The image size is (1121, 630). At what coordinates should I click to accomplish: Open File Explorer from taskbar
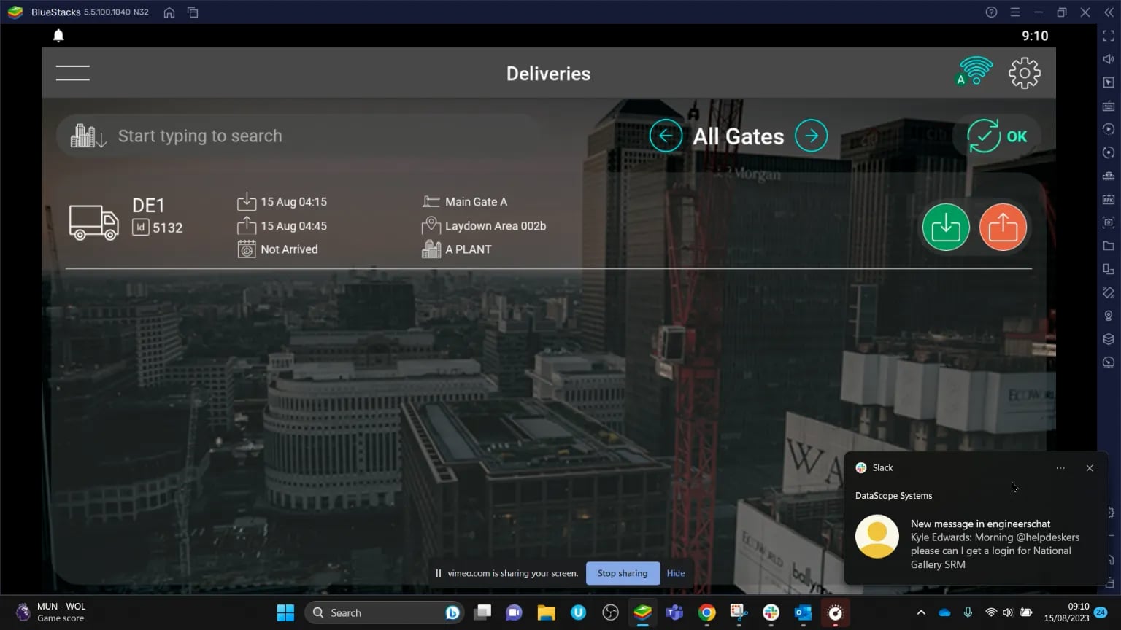tap(546, 613)
